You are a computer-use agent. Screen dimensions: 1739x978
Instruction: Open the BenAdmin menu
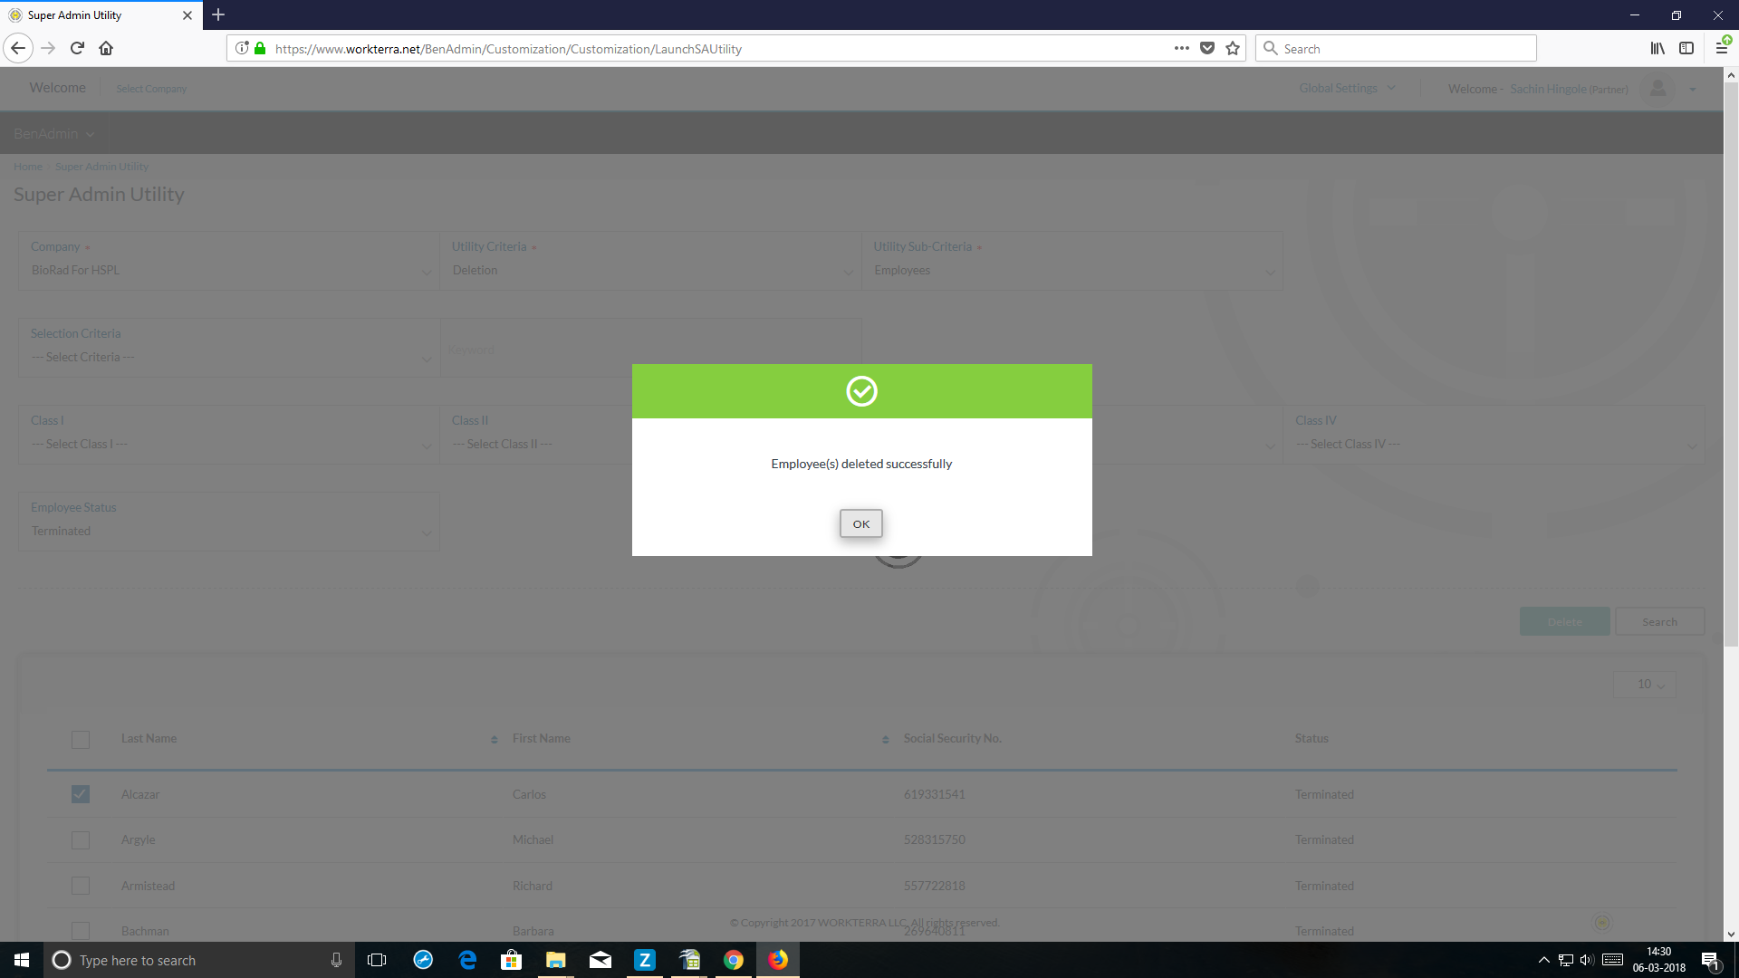coord(53,134)
